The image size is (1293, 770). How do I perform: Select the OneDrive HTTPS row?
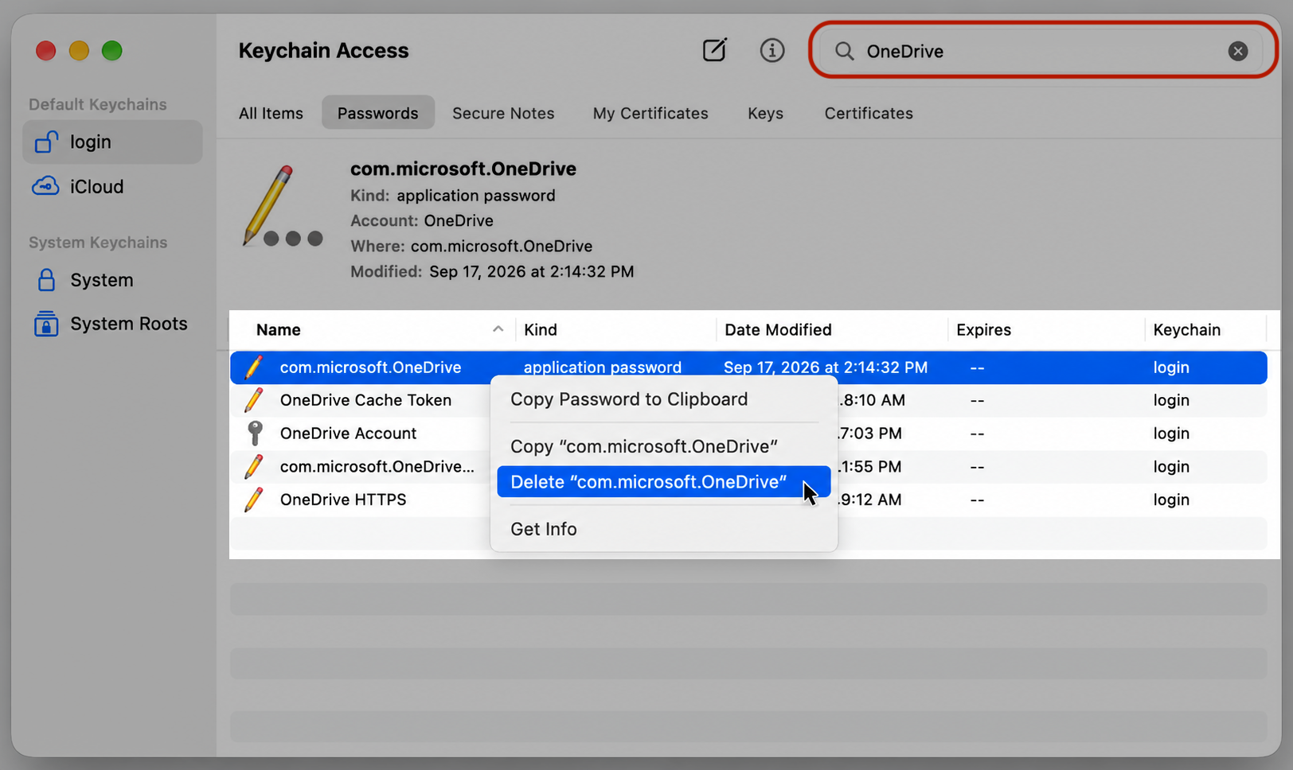(748, 500)
